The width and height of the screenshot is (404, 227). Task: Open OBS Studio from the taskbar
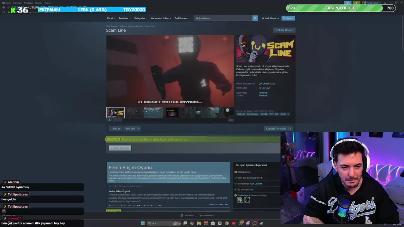254,223
